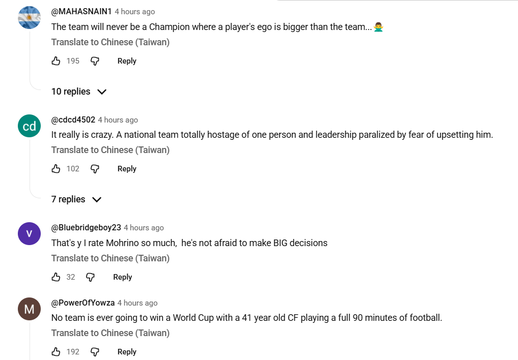This screenshot has height=360, width=518.
Task: Expand the 10 replies thread
Action: (79, 92)
